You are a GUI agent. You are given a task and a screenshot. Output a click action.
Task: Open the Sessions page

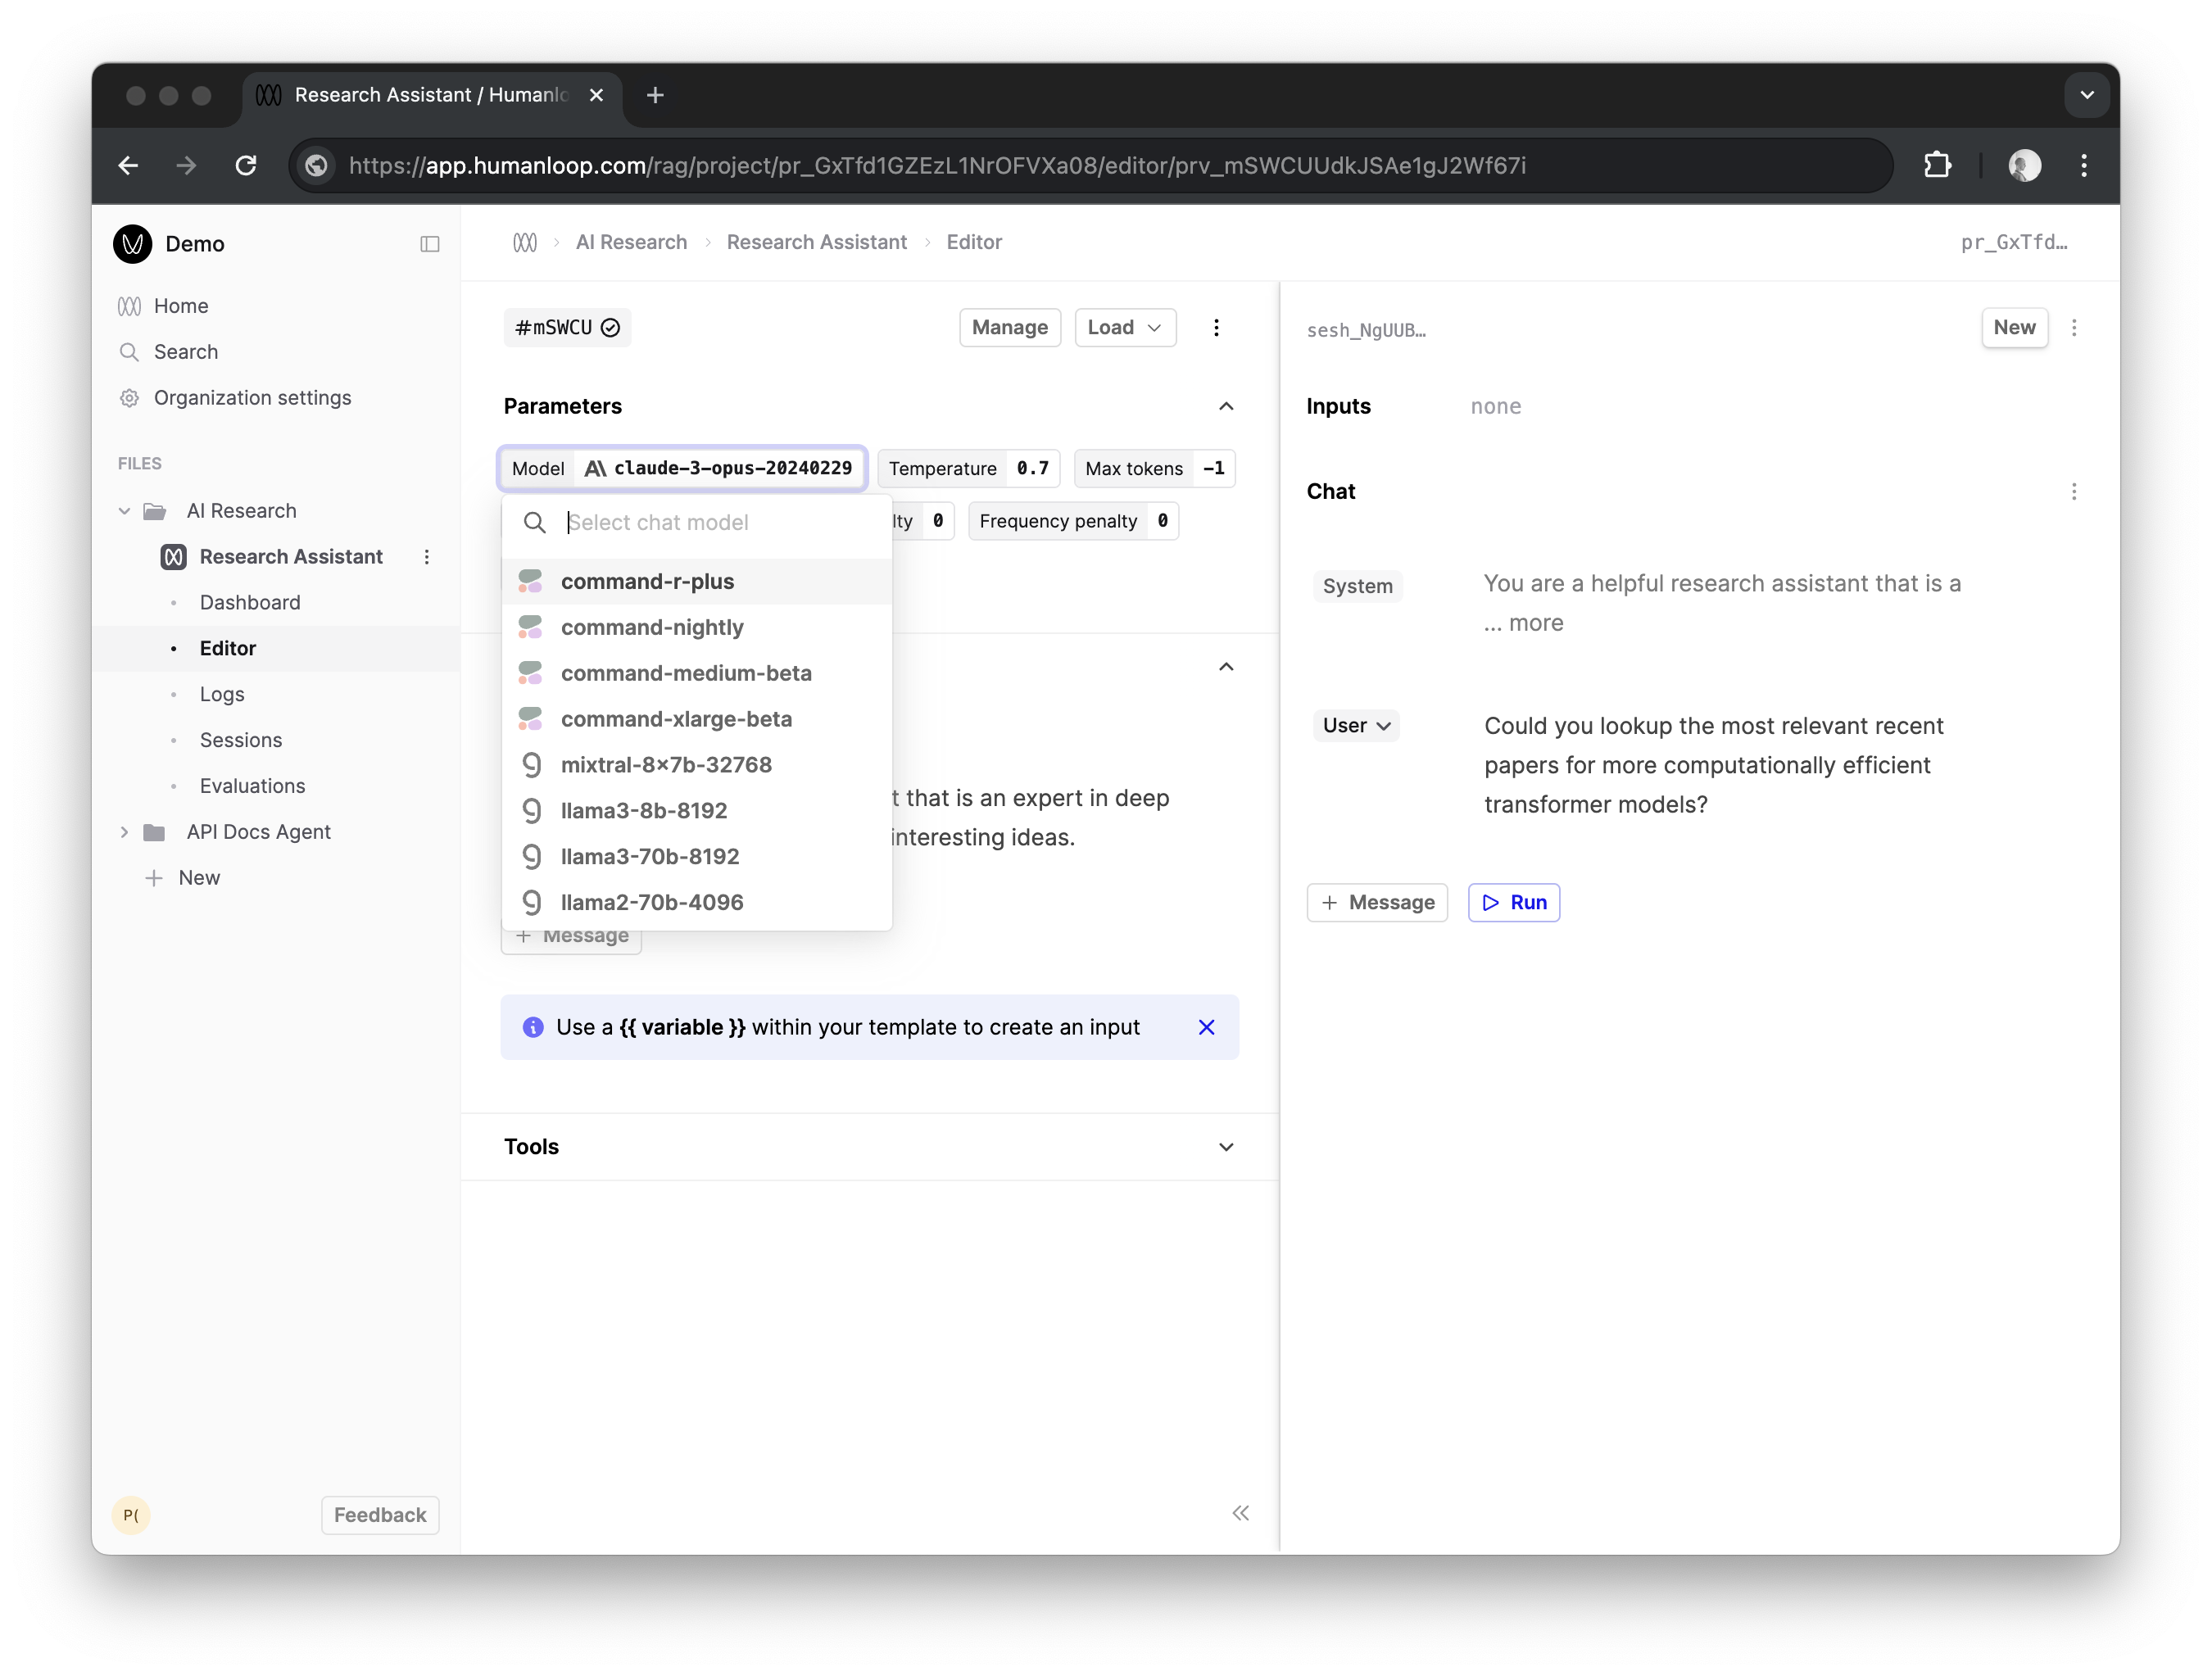click(241, 741)
